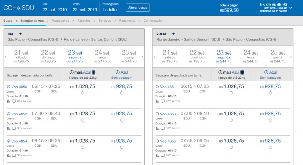Click the info icon beside Voo 4852
Viewport: 303px width, 165px height.
(9, 114)
